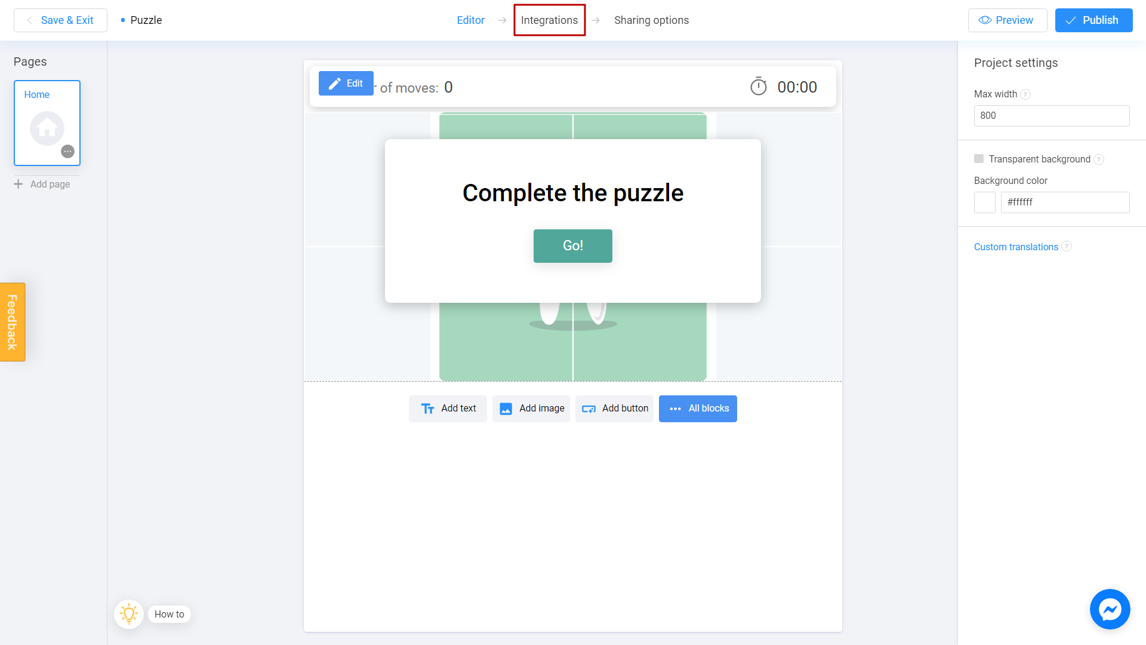Click the Feedback tab icon on the left

click(12, 321)
